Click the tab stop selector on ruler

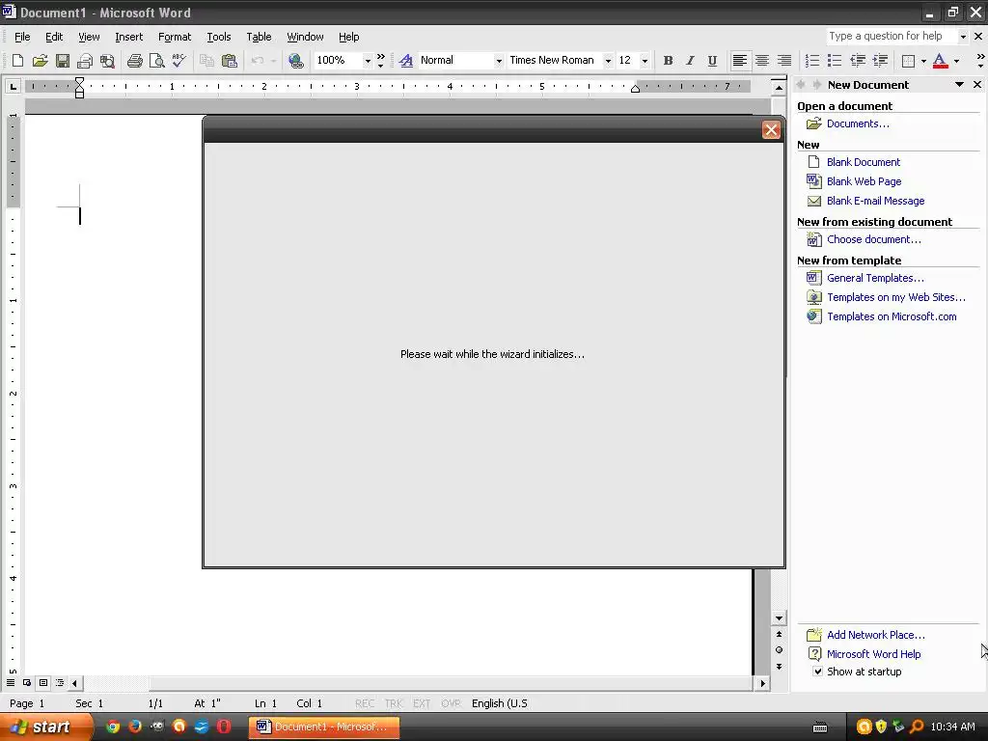[x=13, y=86]
